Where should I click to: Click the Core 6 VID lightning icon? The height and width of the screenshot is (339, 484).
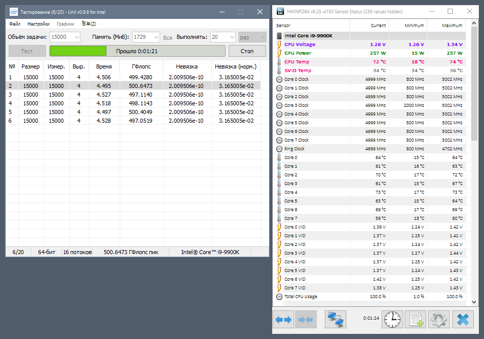pos(279,279)
